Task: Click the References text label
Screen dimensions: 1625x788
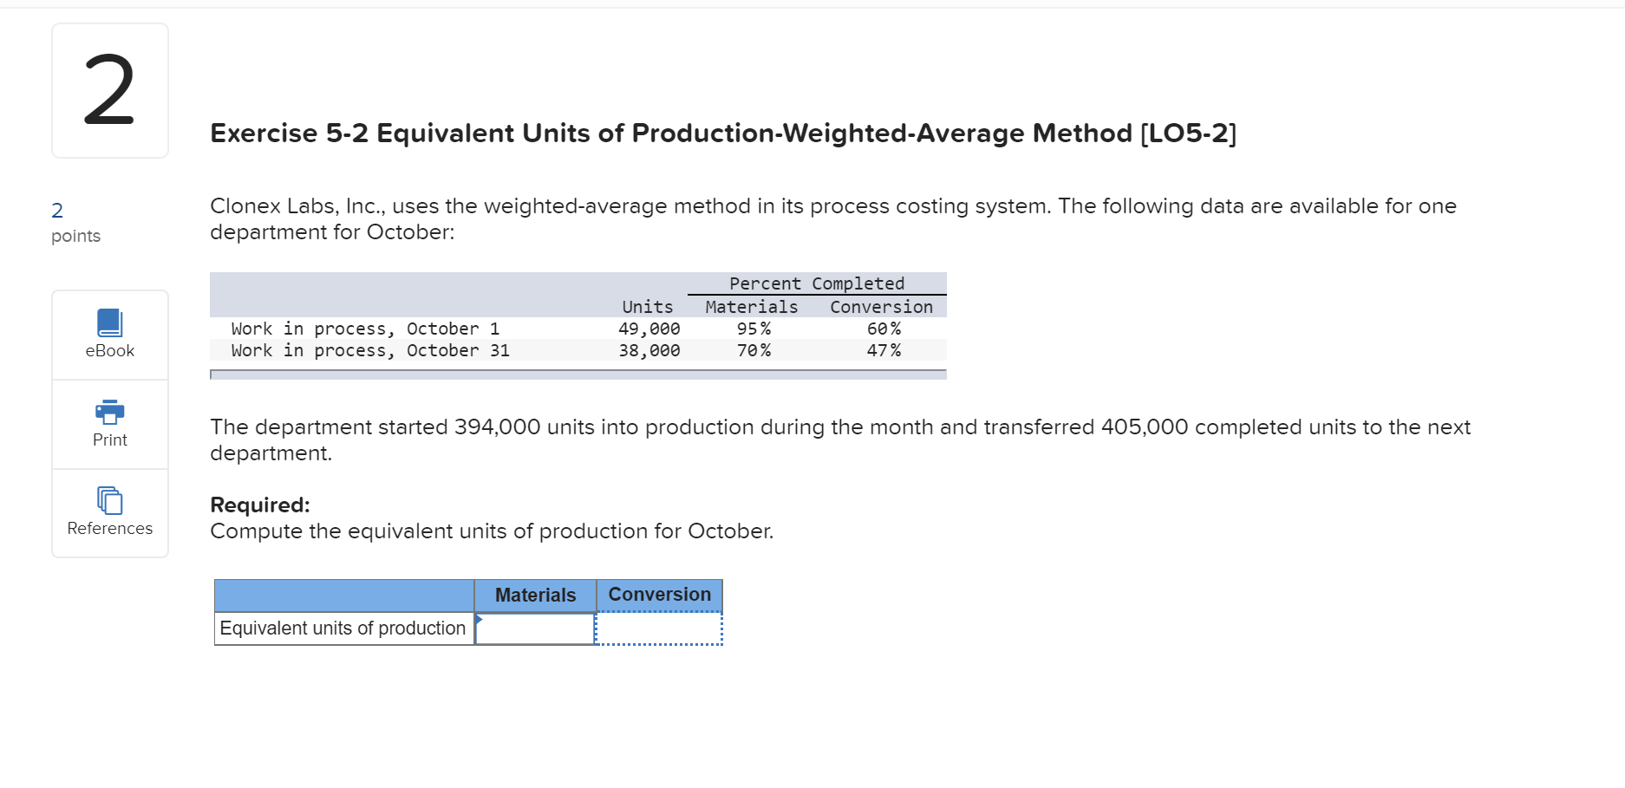Action: pos(109,529)
